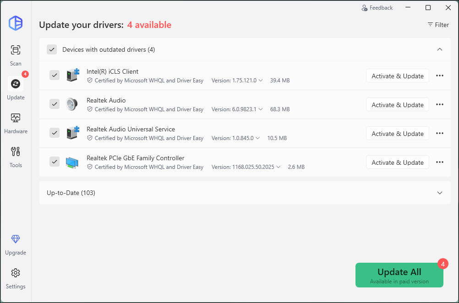This screenshot has width=459, height=303.
Task: Send Feedback via the title bar
Action: click(377, 8)
